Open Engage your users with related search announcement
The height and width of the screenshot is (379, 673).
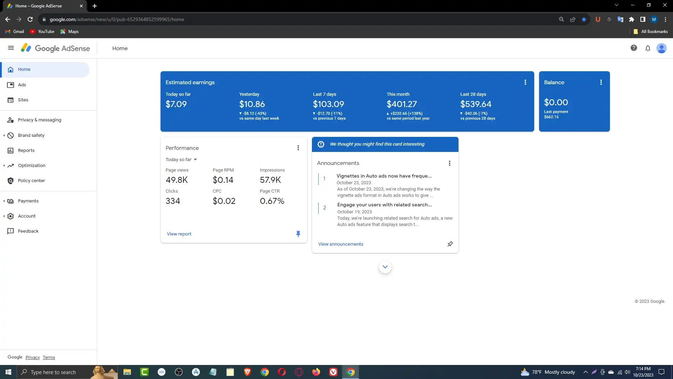click(385, 205)
